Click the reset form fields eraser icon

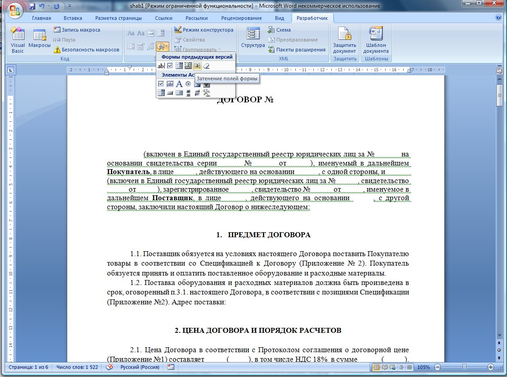click(207, 66)
